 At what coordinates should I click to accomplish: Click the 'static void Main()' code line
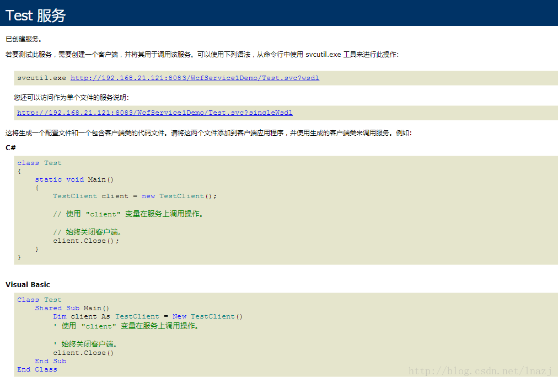pos(74,179)
